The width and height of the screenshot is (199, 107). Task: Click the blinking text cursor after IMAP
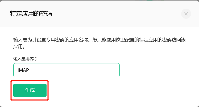(30, 70)
